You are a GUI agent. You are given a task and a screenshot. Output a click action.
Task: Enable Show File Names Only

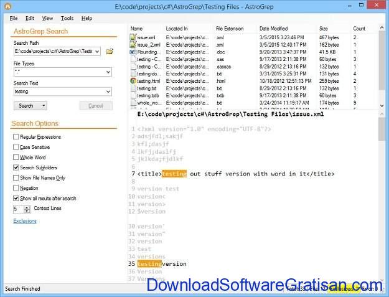click(16, 178)
